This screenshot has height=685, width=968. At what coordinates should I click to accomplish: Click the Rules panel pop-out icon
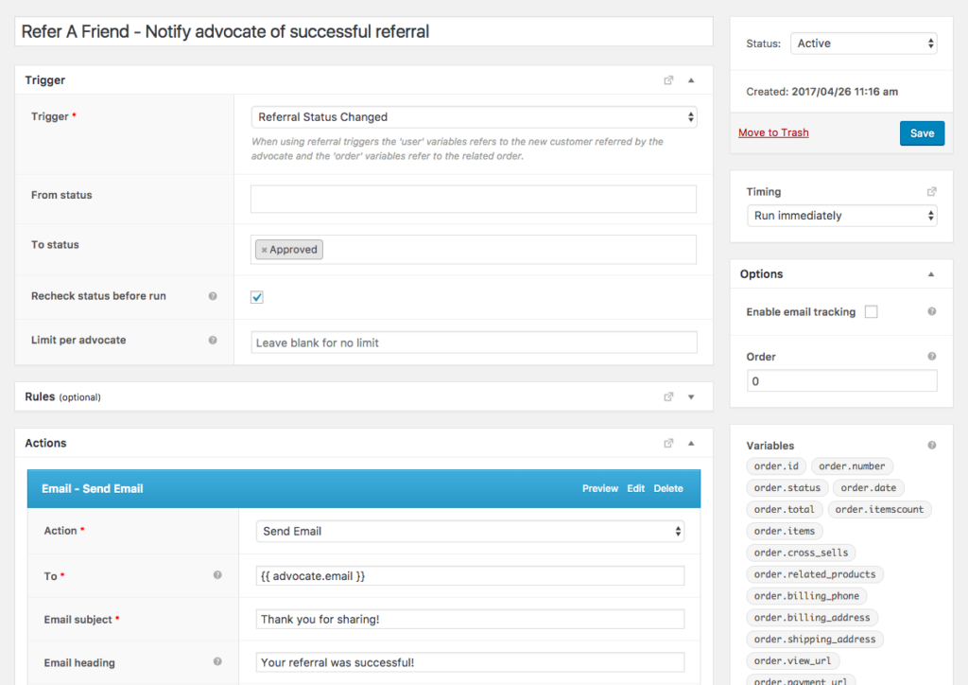tap(668, 396)
